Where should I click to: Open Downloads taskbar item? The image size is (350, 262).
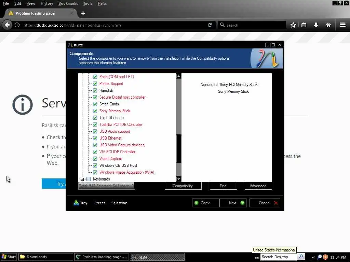[x=45, y=257]
